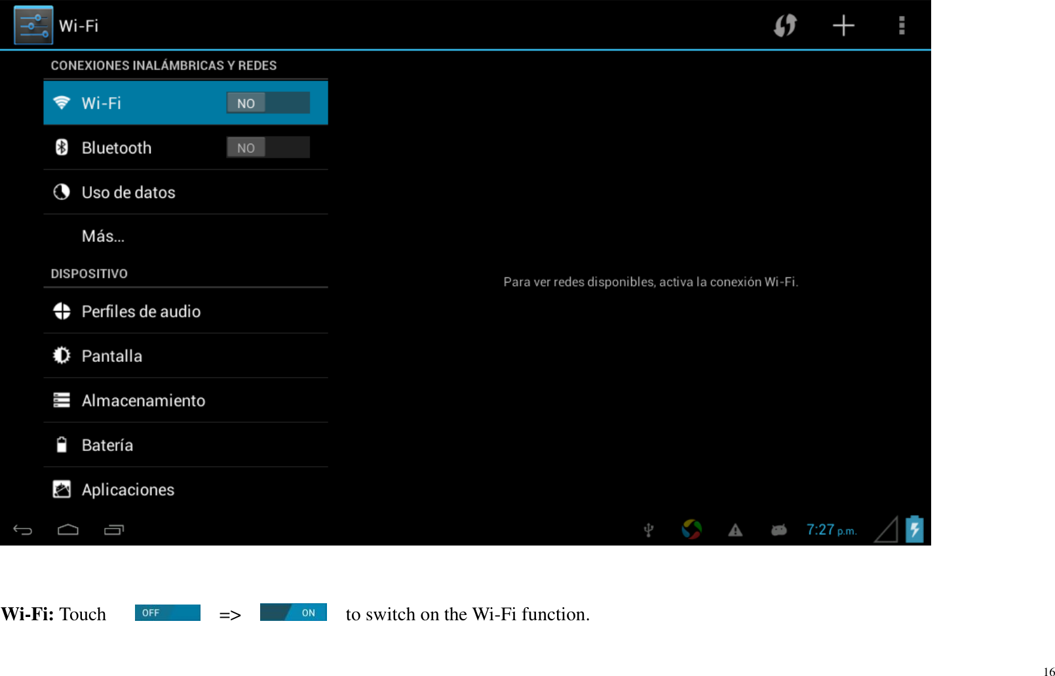Select the Wi-Fi settings row
The width and height of the screenshot is (1055, 676).
coord(185,103)
